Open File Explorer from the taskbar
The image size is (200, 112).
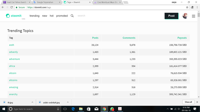81,109
